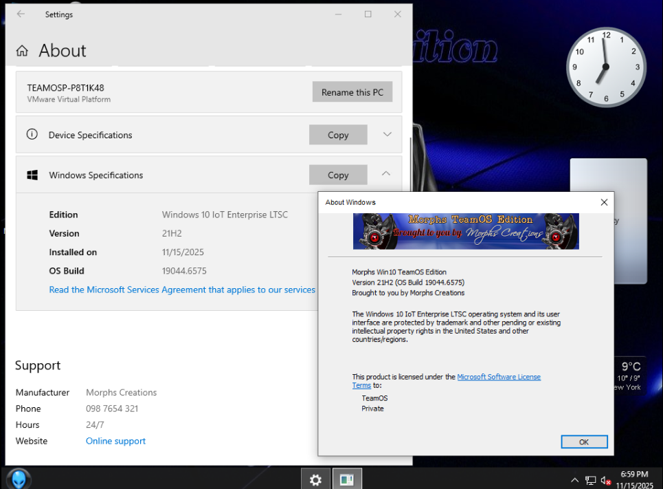This screenshot has height=489, width=663.
Task: Click the analog clock desktop gadget
Action: (x=606, y=67)
